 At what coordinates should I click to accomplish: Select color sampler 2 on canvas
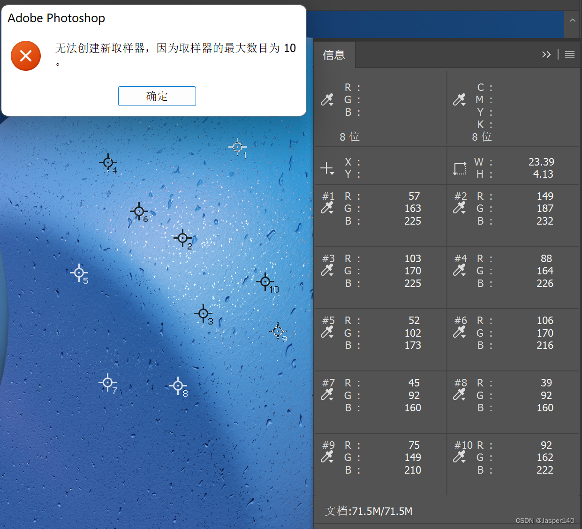click(182, 238)
